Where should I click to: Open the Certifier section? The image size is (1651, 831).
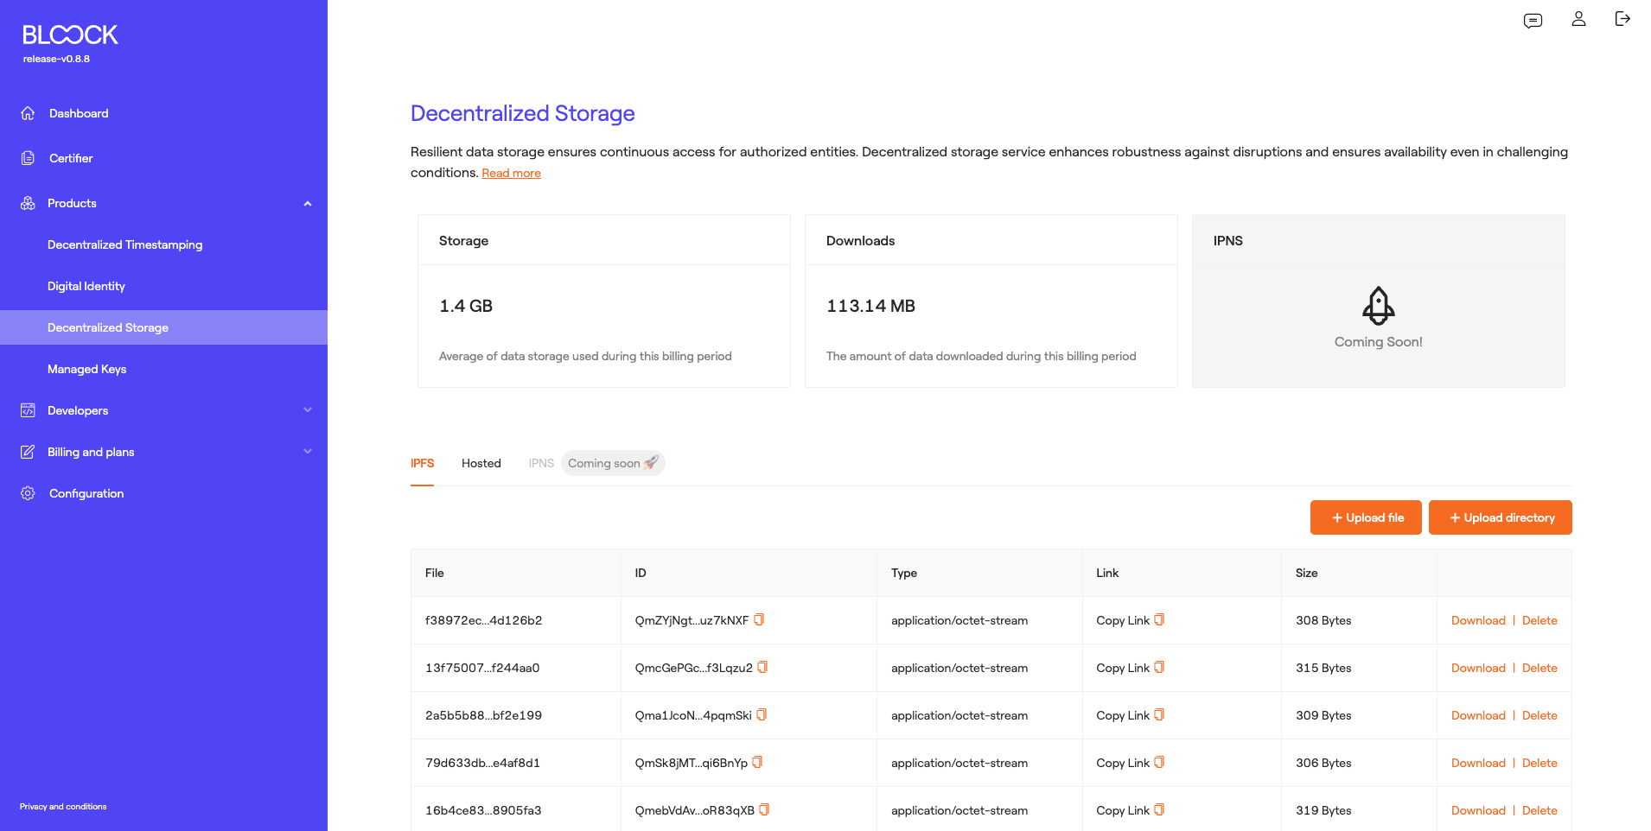pos(71,158)
